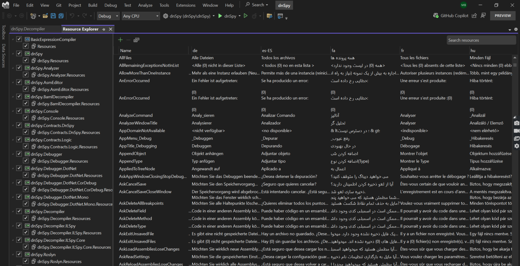Click inside the Search resources field
520x266 pixels.
tap(481, 40)
